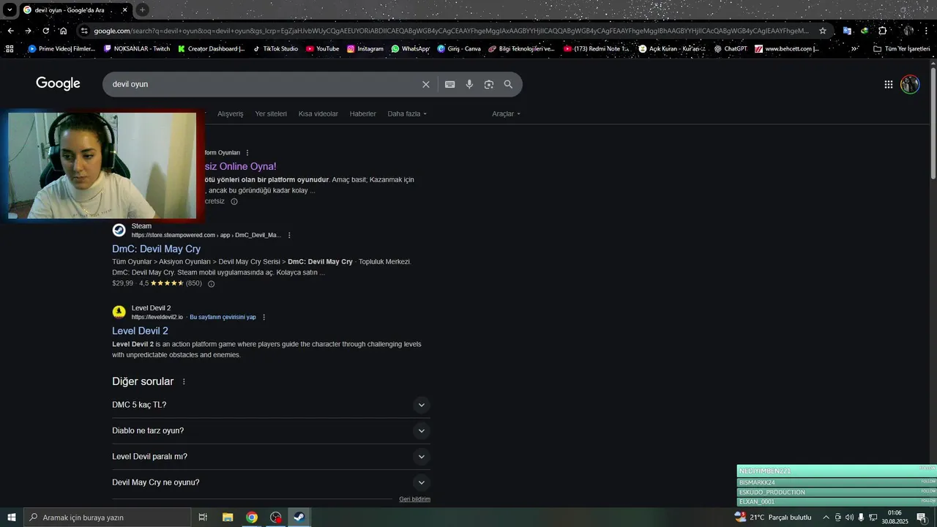Open the bookmarks bar apps grid icon
937x527 pixels.
(x=10, y=49)
